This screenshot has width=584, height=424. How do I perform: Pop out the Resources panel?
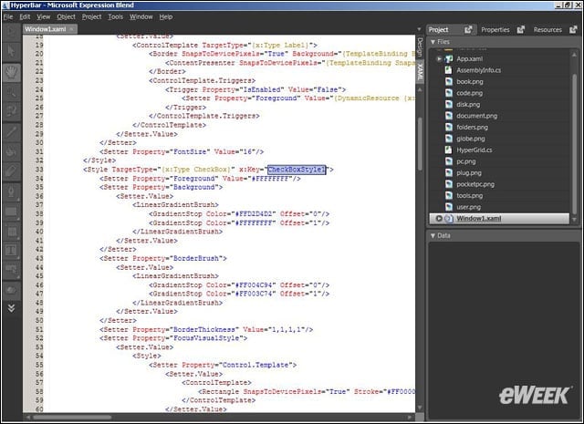573,29
